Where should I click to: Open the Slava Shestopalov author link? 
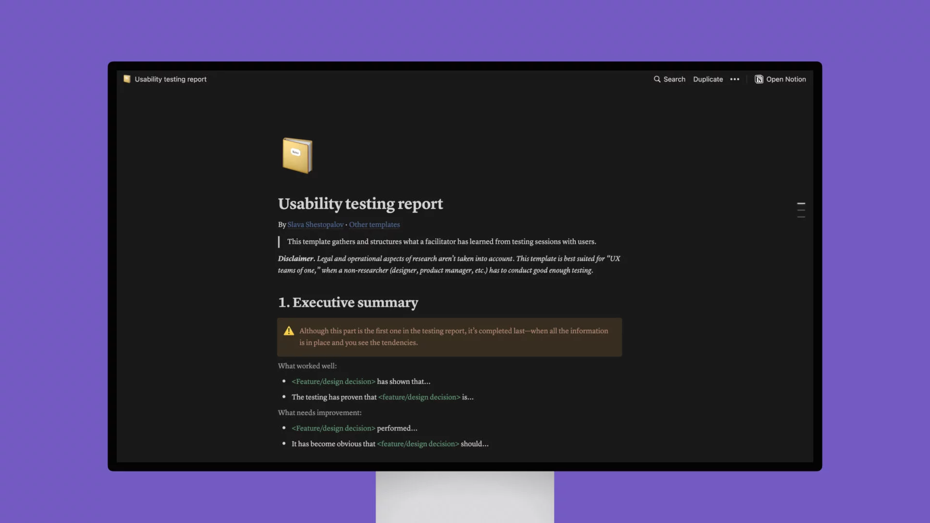click(x=315, y=224)
